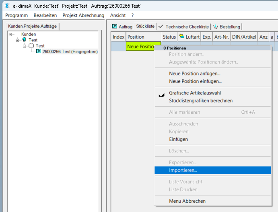
Task: Click the Index column header
Action: (118, 37)
